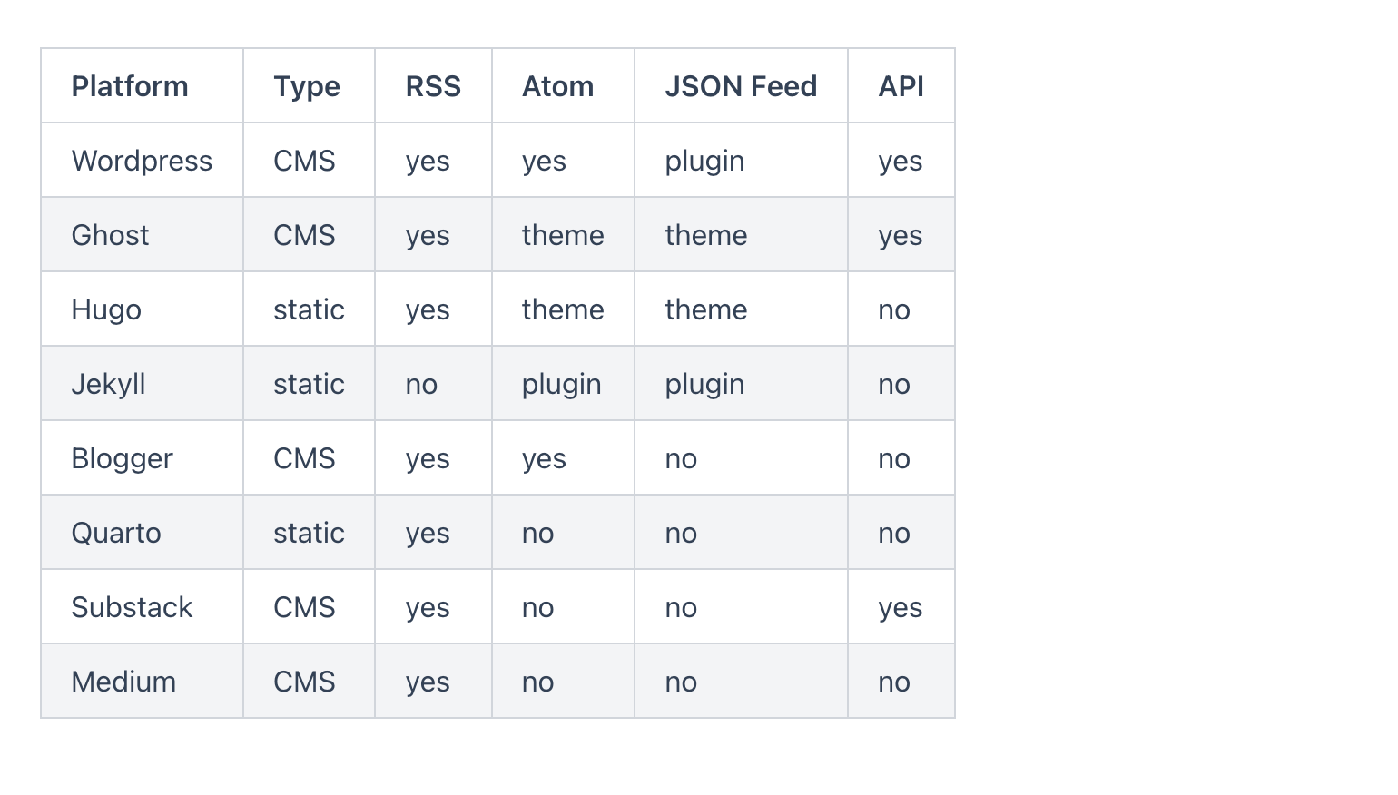Click the Quarto row name
Screen dimensions: 1398x795
[x=116, y=533]
